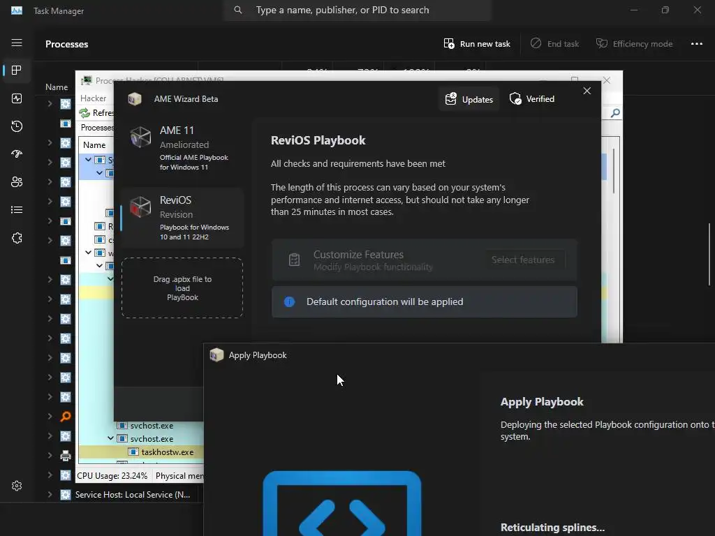
Task: Click Run new task in Task Manager
Action: [x=477, y=44]
